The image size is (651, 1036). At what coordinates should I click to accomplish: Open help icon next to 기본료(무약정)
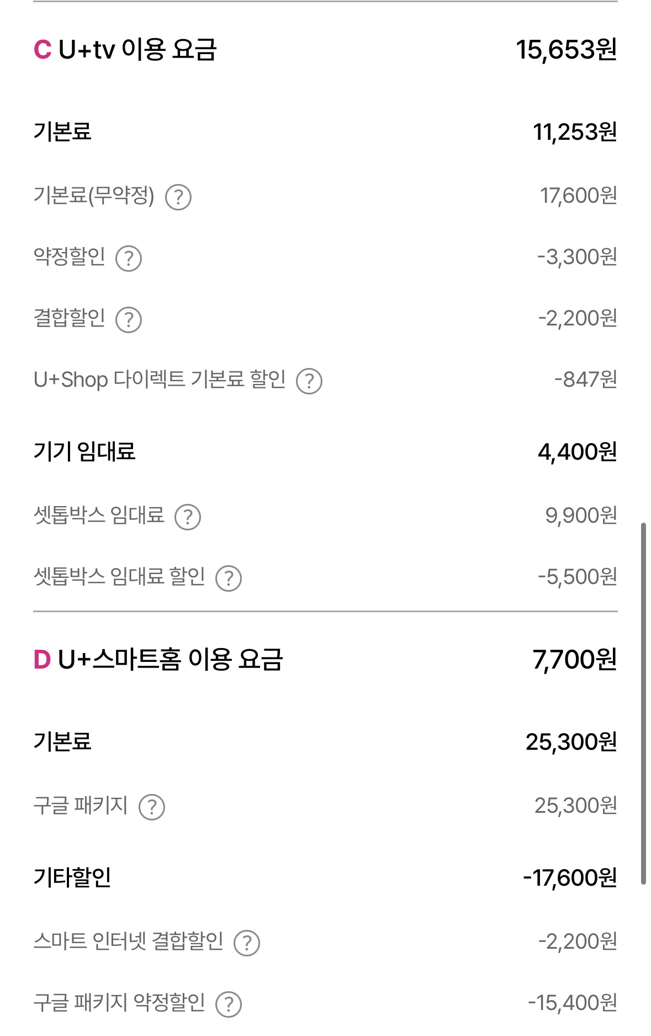pyautogui.click(x=178, y=197)
